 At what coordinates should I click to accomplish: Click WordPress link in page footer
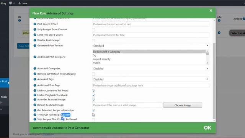click(x=48, y=134)
